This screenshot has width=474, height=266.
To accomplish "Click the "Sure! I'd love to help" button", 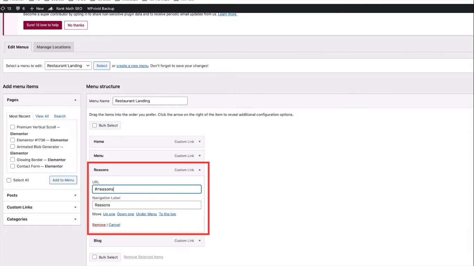I will point(43,25).
